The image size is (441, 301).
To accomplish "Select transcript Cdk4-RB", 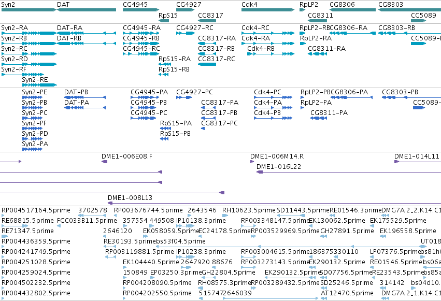I will click(261, 49).
